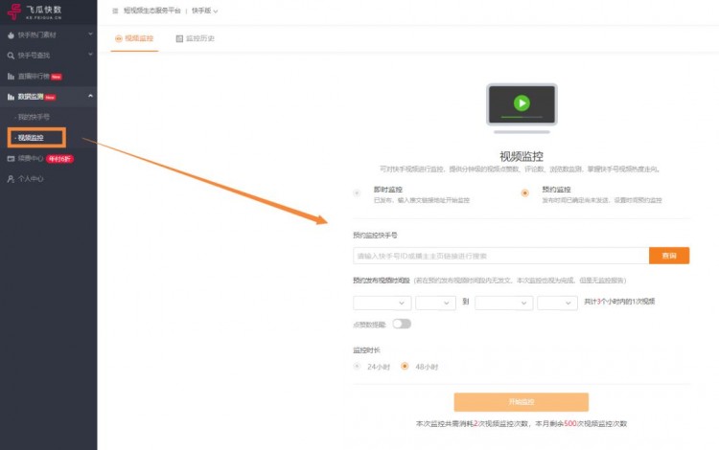Open 我的快手号 in the sidebar

pyautogui.click(x=34, y=117)
